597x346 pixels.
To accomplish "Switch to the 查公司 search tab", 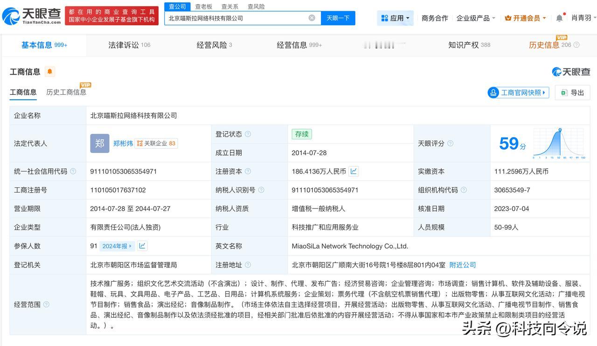I will point(177,7).
